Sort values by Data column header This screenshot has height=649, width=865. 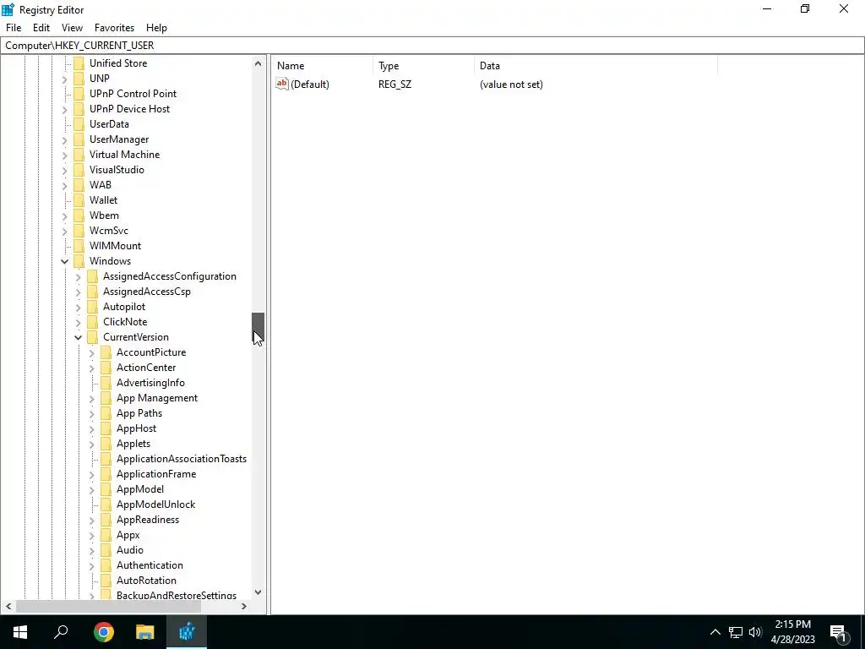(x=596, y=66)
